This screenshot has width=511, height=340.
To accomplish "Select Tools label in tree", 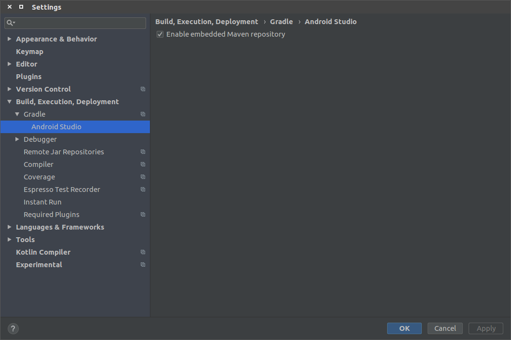I will [26, 240].
